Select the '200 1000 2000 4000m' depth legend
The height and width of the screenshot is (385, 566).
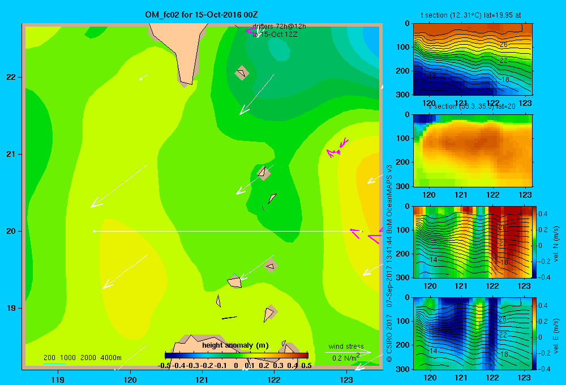click(x=83, y=358)
